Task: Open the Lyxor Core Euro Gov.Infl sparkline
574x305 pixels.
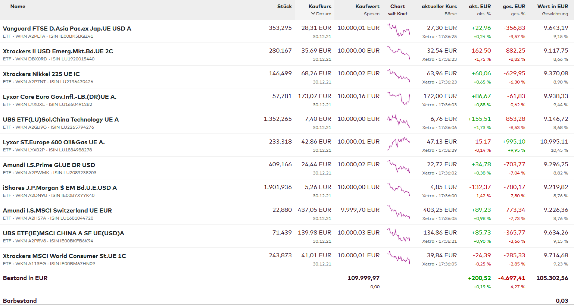Action: click(398, 98)
